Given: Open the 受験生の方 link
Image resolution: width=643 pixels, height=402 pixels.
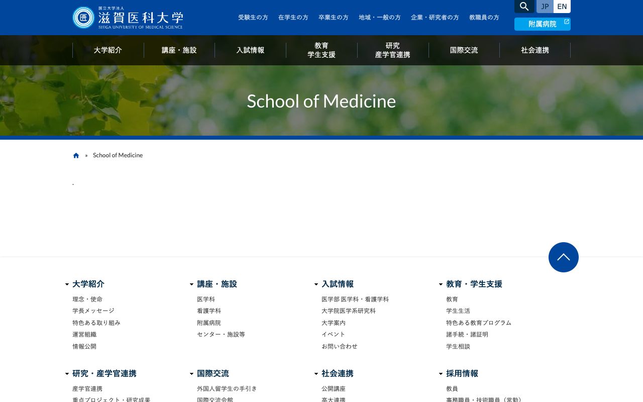Looking at the screenshot, I should click(253, 17).
